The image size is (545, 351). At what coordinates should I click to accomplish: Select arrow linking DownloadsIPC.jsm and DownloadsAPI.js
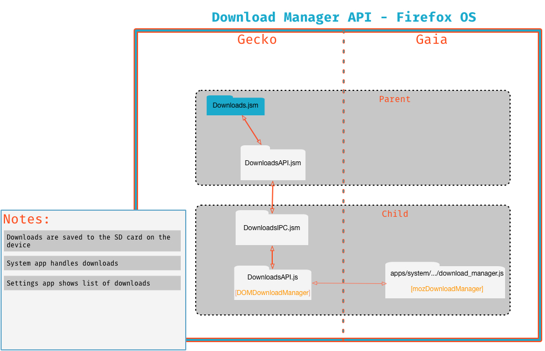coord(272,257)
